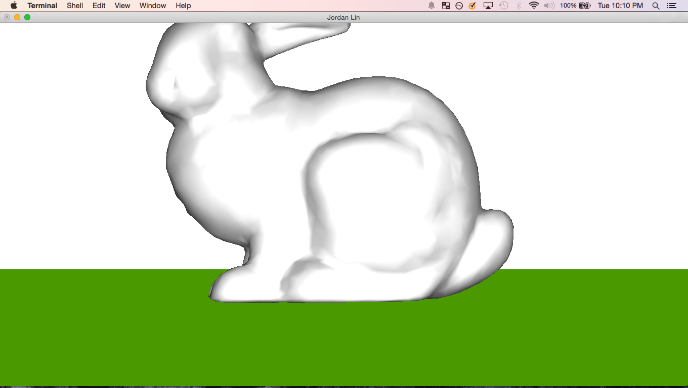Click the Bluetooth icon in menu bar
Screen dimensions: 688x388
click(x=519, y=6)
